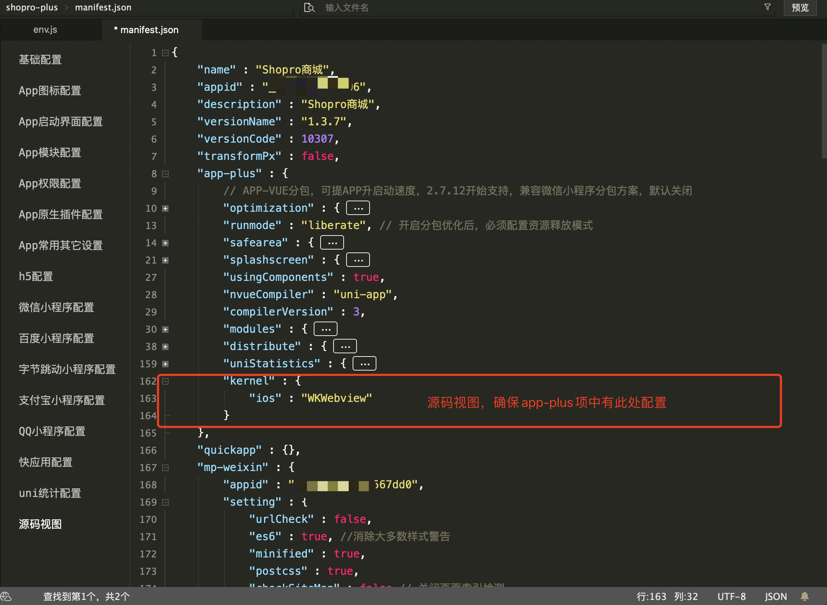The height and width of the screenshot is (605, 827).
Task: Click the "postcss" key on line 173
Action: tap(278, 571)
